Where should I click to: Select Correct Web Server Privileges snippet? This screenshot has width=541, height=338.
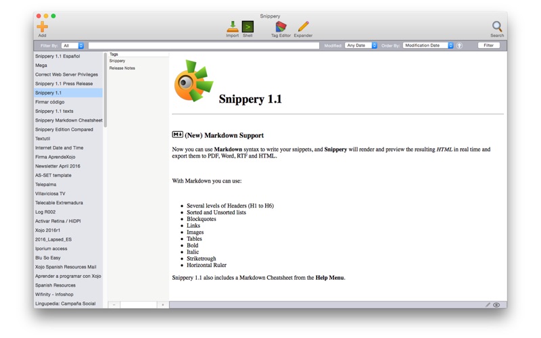tap(68, 74)
